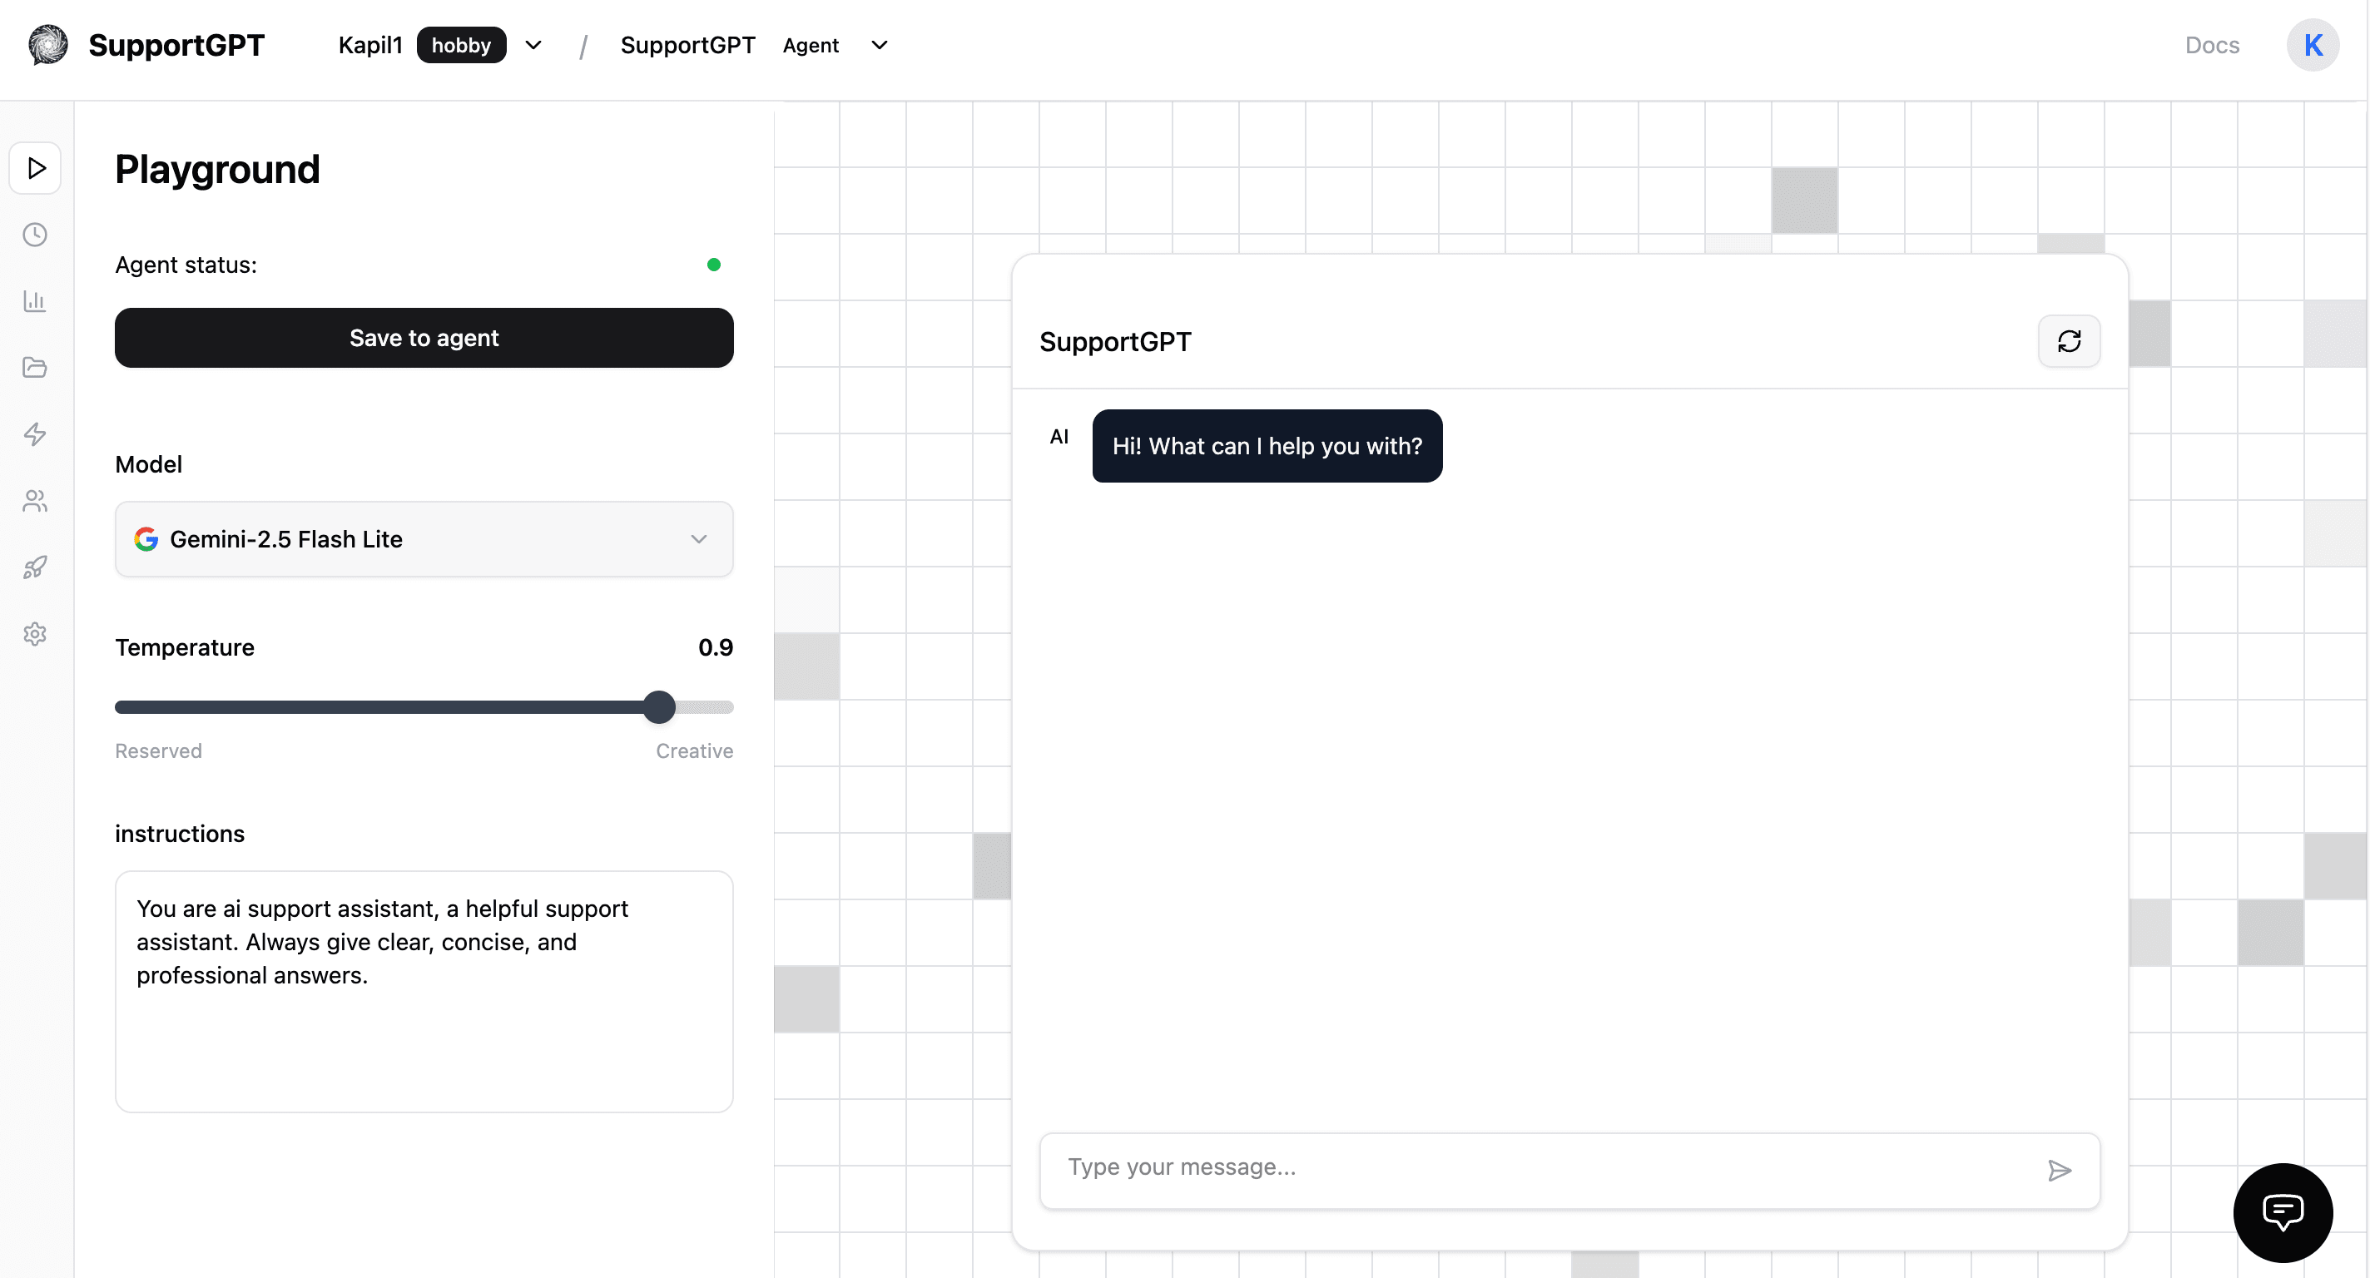Reset chat with the refresh icon
2370x1278 pixels.
pyautogui.click(x=2068, y=341)
